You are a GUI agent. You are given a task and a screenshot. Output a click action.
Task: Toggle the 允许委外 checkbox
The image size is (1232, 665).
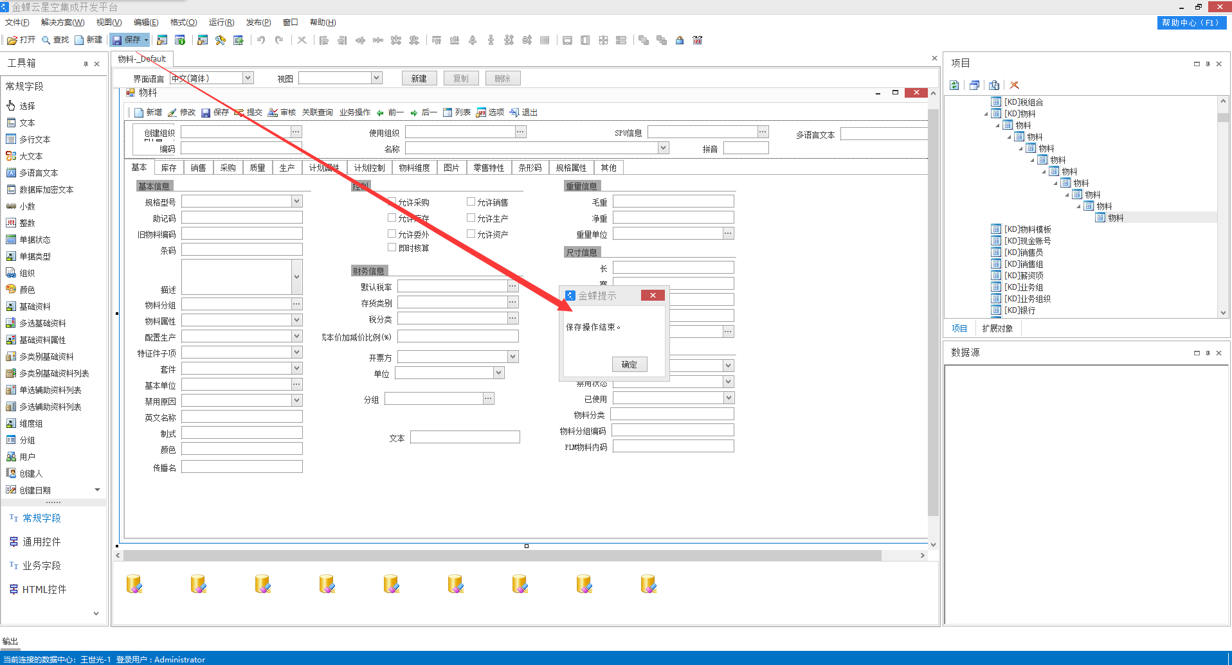(392, 233)
